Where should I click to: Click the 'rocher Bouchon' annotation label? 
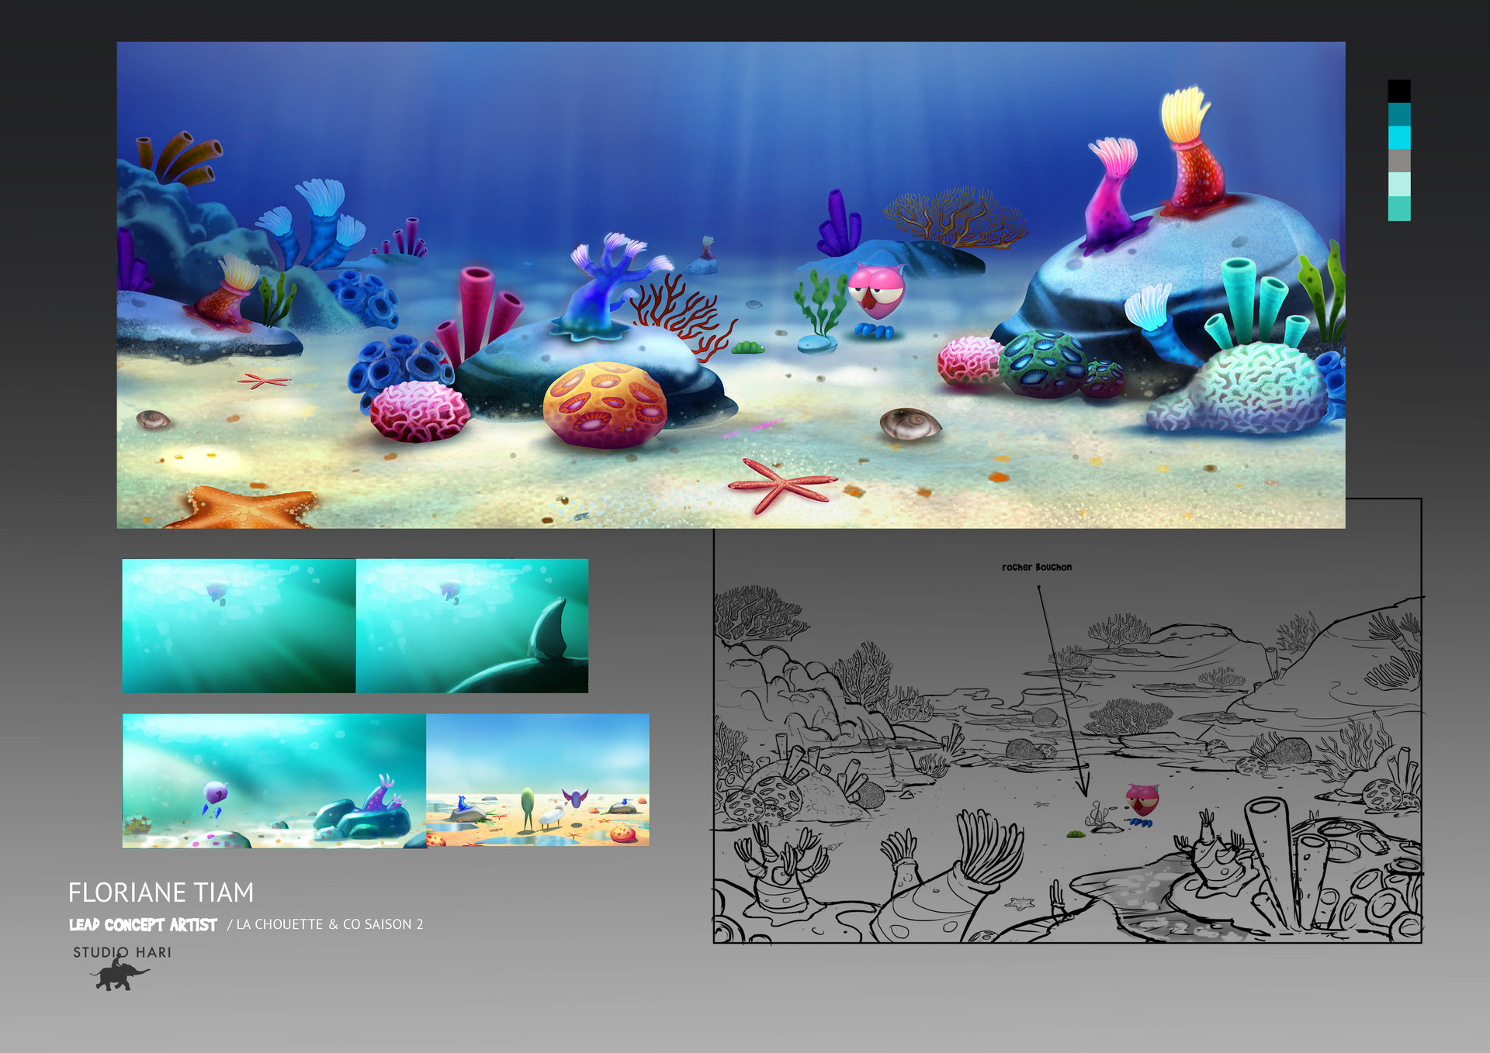(x=1036, y=568)
